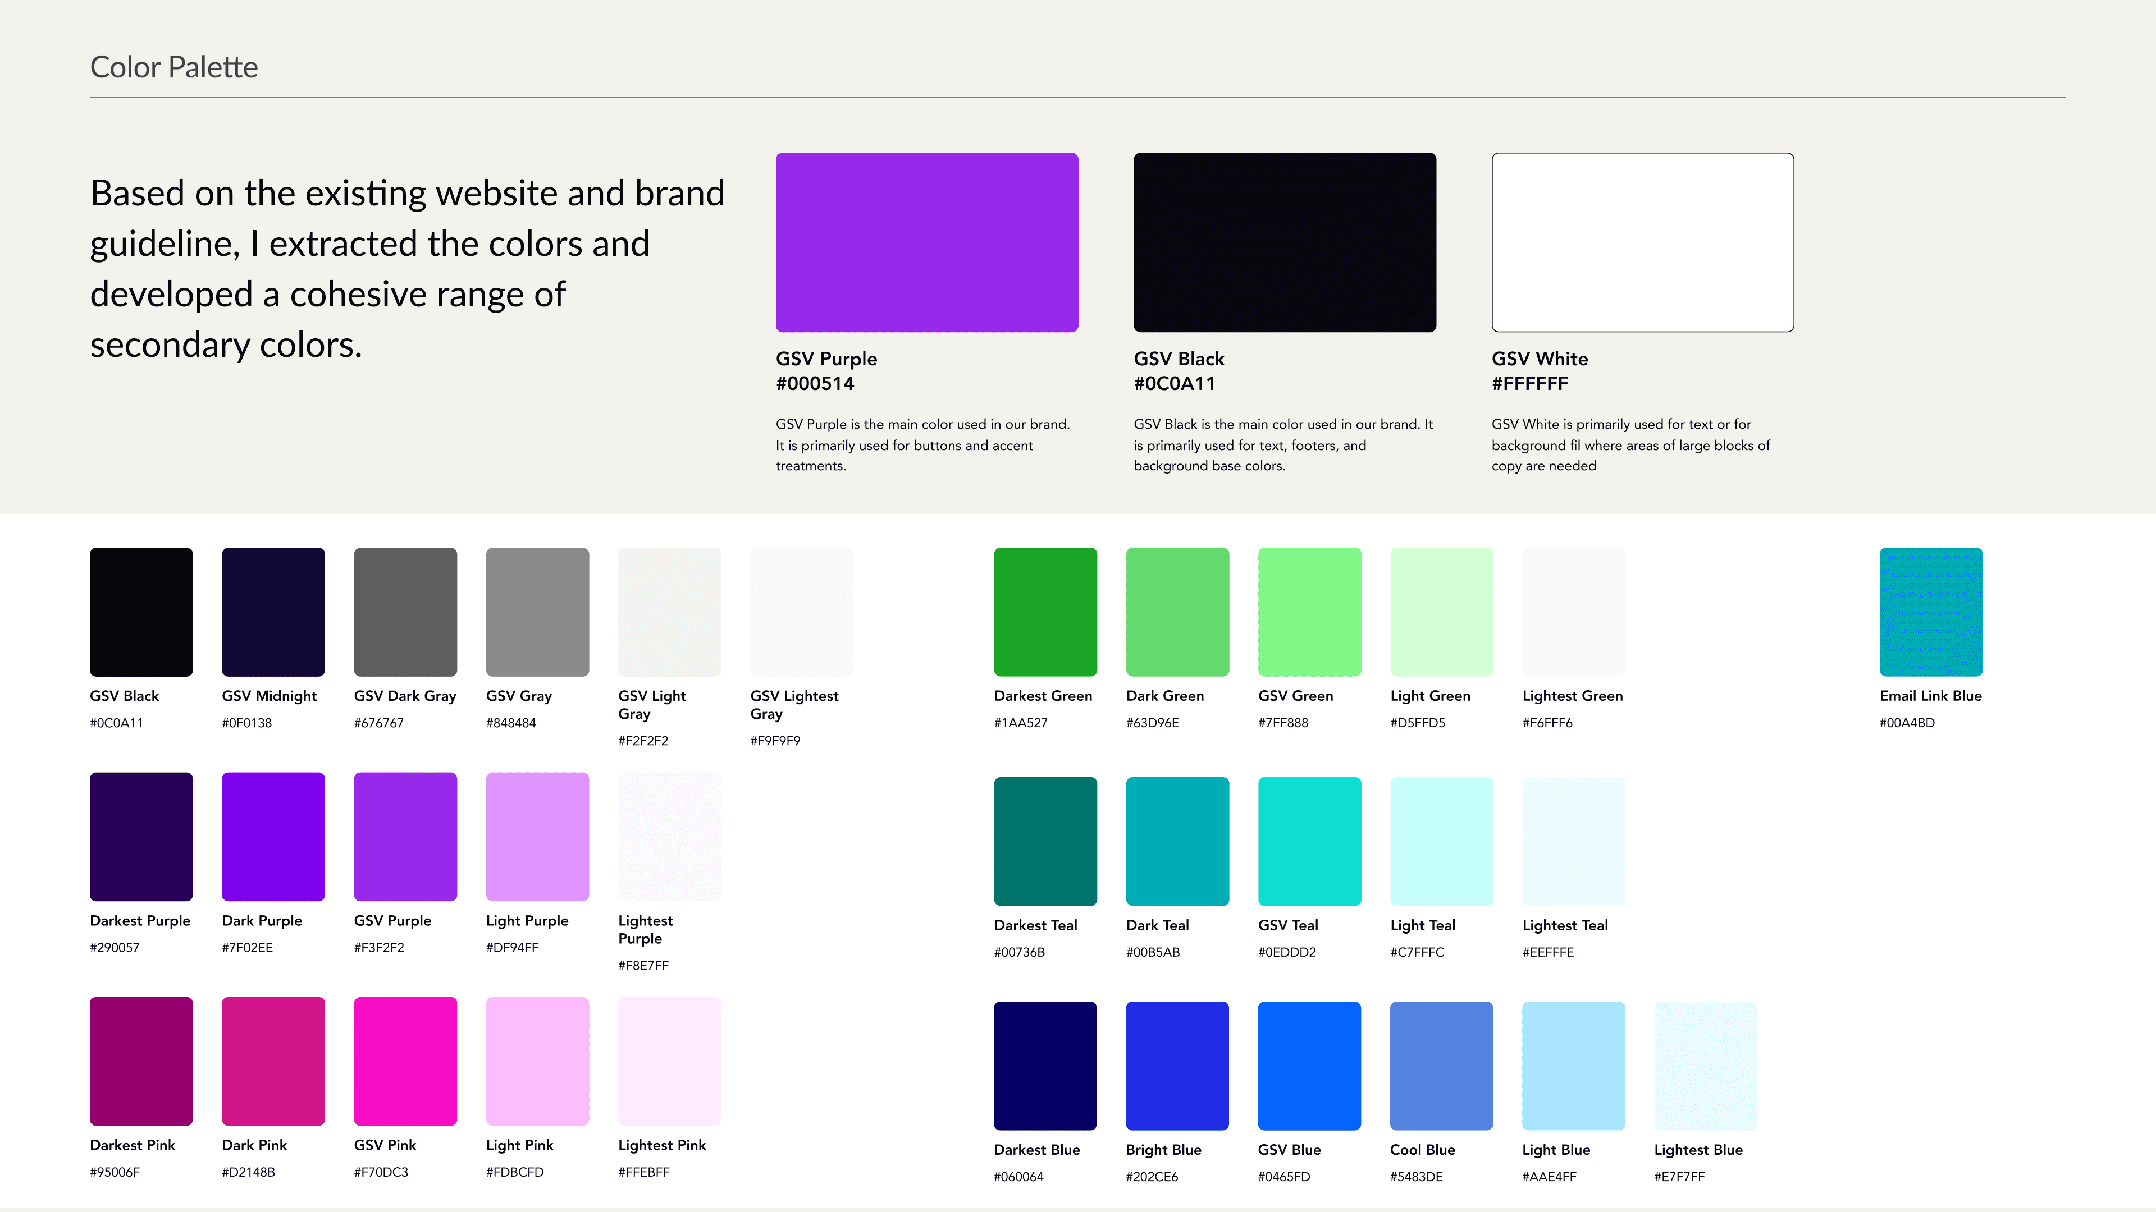Screen dimensions: 2156x1212
Task: Select the GSV Pink color swatch
Action: pyautogui.click(x=405, y=1060)
